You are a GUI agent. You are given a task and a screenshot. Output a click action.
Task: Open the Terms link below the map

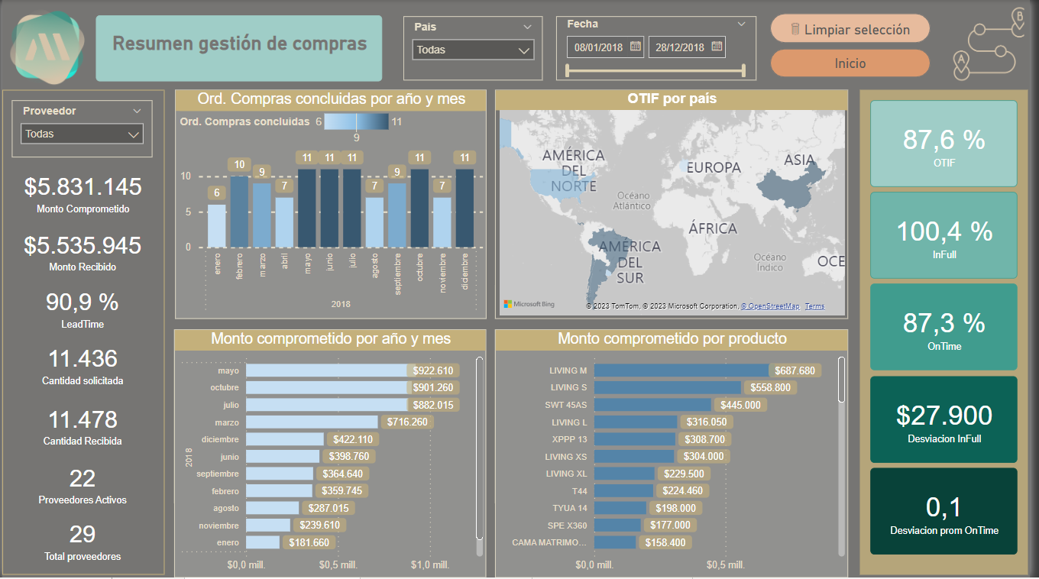tap(814, 306)
